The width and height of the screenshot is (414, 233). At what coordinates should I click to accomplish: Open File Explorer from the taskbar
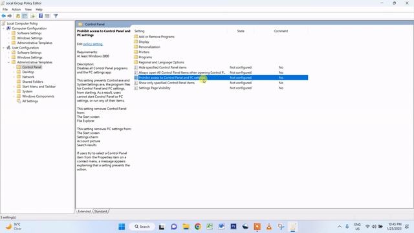[x=186, y=227]
